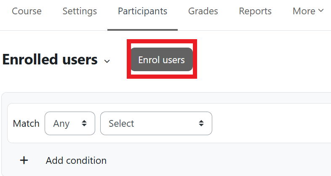Click the chevron beside More

321,11
